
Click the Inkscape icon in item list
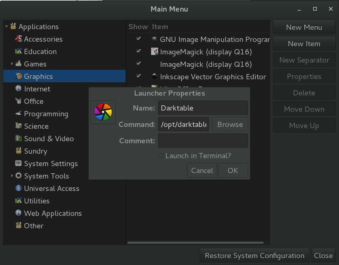[x=154, y=76]
